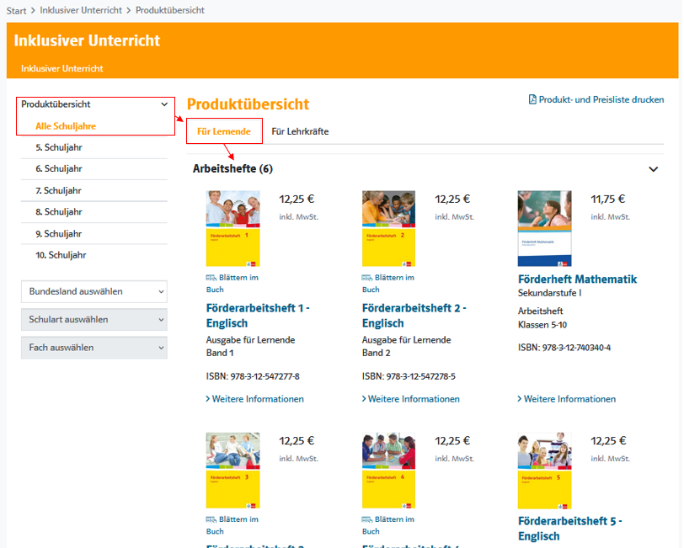Screen dimensions: 684x548
Task: Open Weitere Informationen for Förderheft Mathematik
Action: (569, 399)
